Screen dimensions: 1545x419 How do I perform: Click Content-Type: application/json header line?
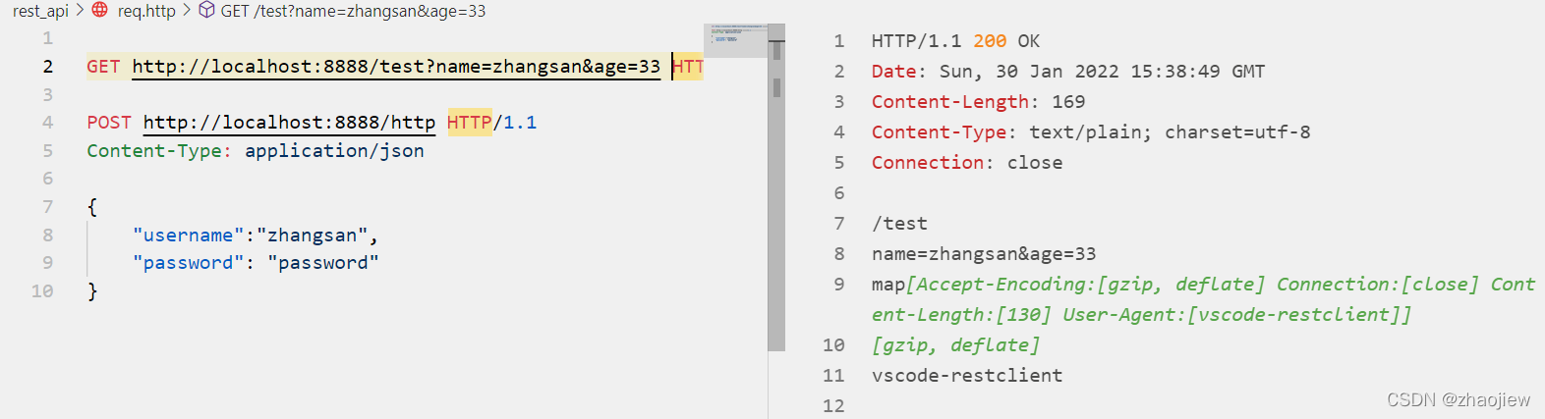click(x=256, y=151)
